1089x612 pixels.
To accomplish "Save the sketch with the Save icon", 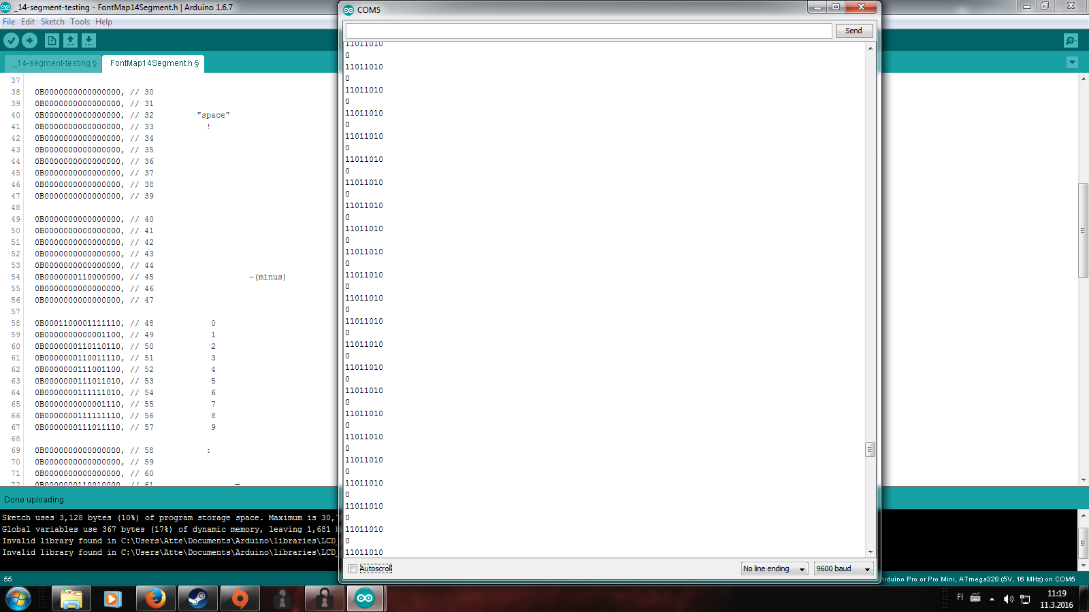I will (x=88, y=41).
